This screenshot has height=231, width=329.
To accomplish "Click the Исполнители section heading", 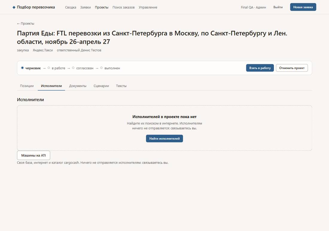I will point(31,100).
